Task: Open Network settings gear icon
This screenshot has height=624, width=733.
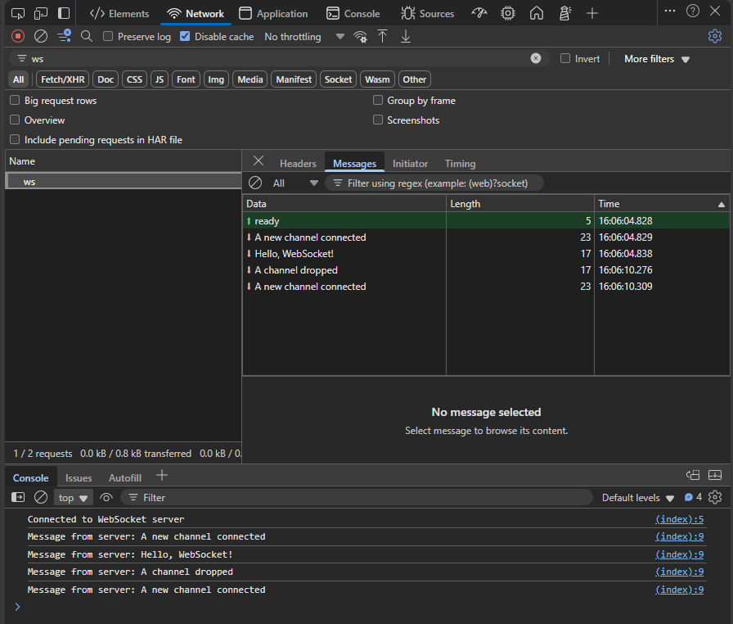Action: pyautogui.click(x=715, y=36)
